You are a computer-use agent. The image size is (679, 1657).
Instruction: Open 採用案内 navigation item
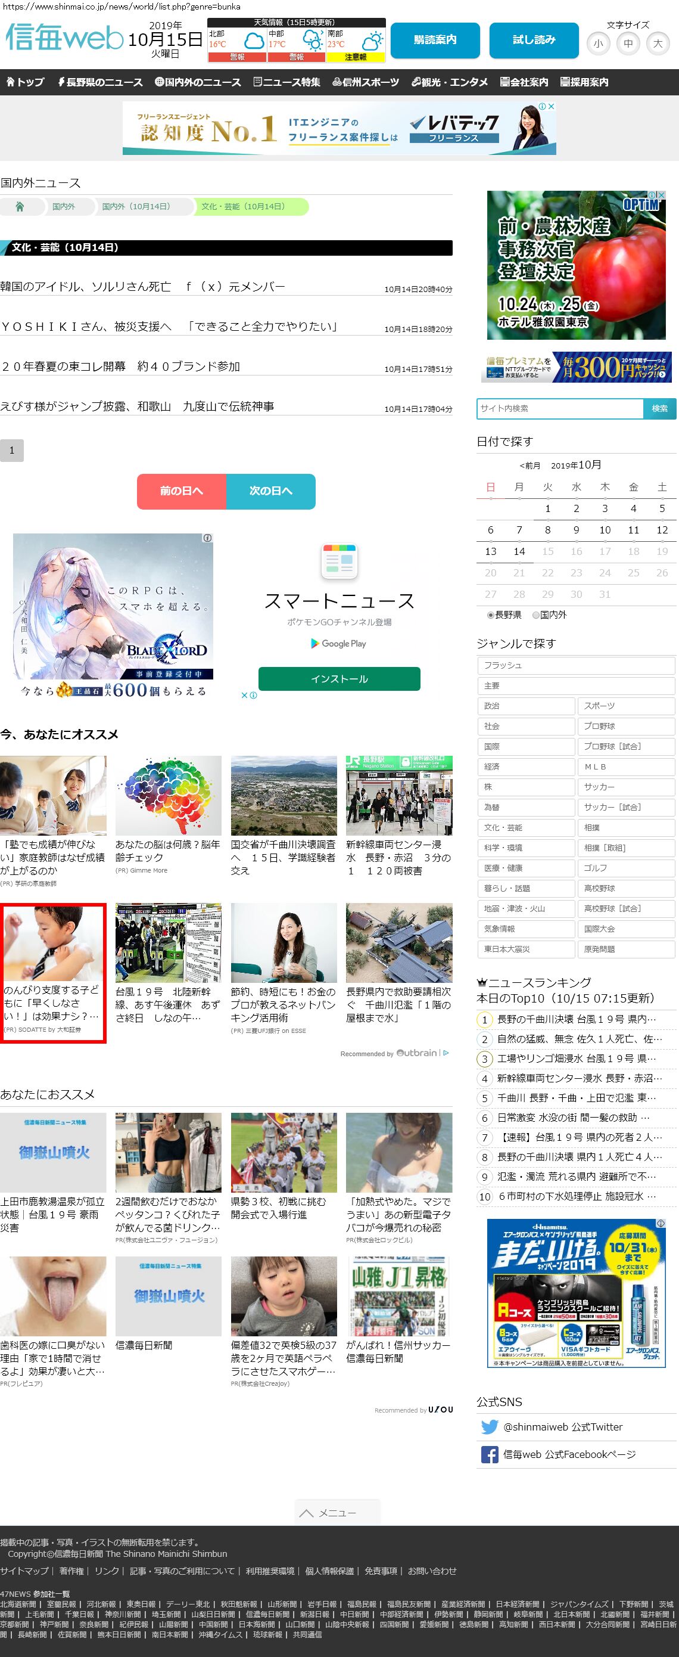click(x=584, y=82)
